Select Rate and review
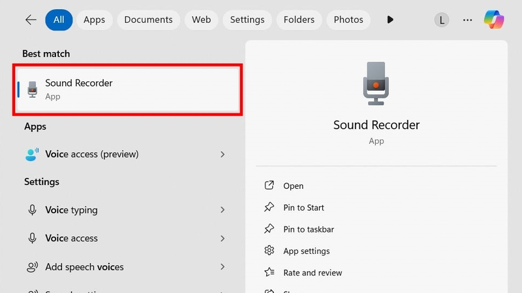 pos(313,273)
